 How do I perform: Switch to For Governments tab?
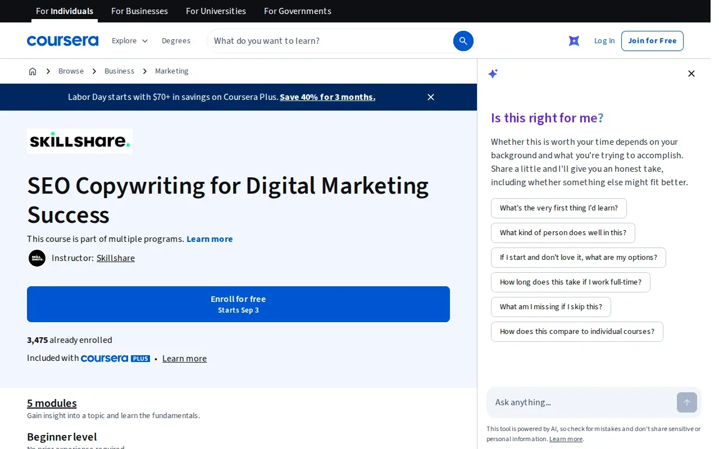[x=298, y=11]
